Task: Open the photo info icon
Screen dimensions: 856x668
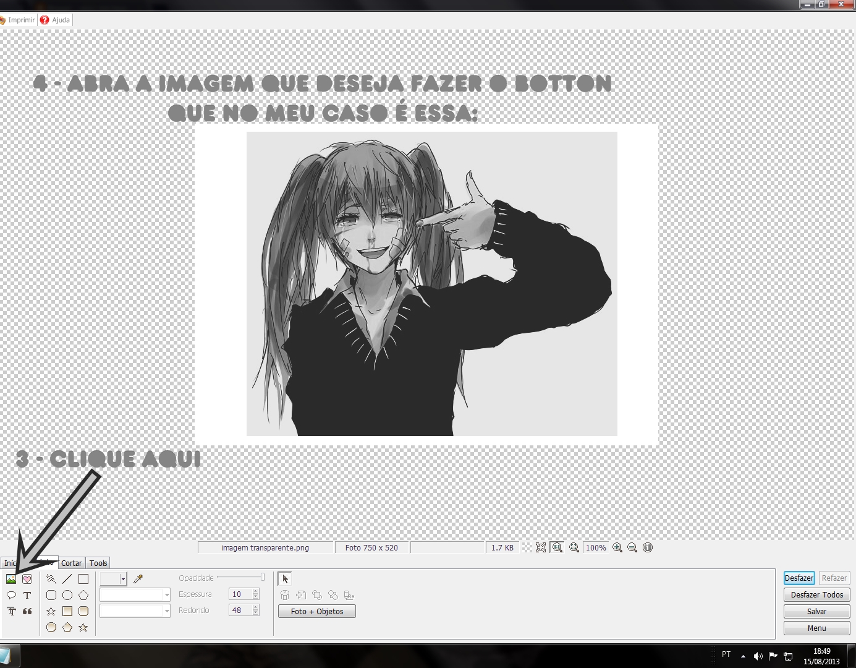Action: click(x=648, y=547)
